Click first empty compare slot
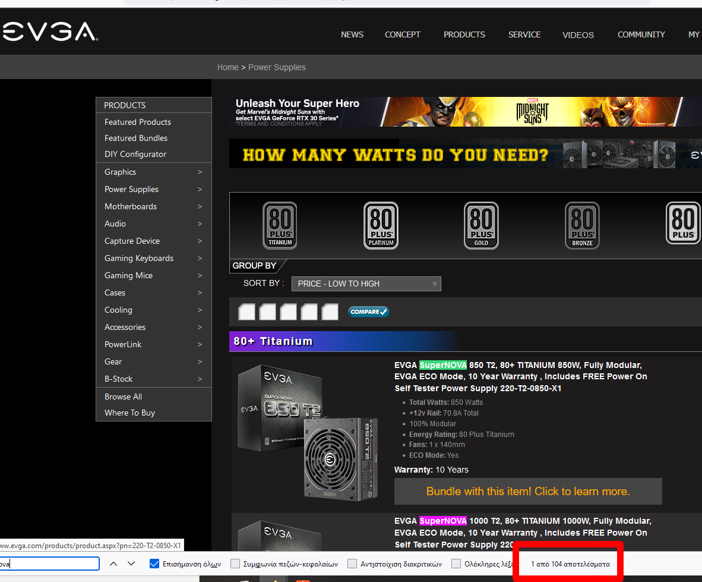The image size is (702, 582). (x=246, y=312)
